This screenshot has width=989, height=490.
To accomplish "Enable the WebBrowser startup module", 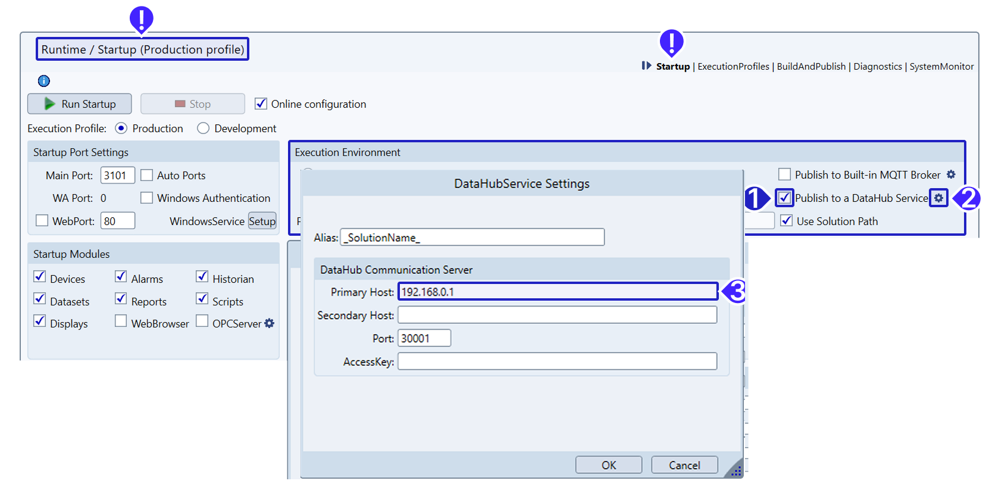I will pos(121,322).
